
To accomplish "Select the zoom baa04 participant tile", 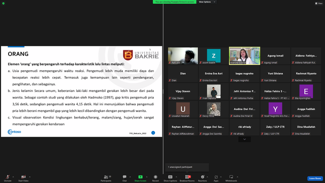I will tap(214, 56).
